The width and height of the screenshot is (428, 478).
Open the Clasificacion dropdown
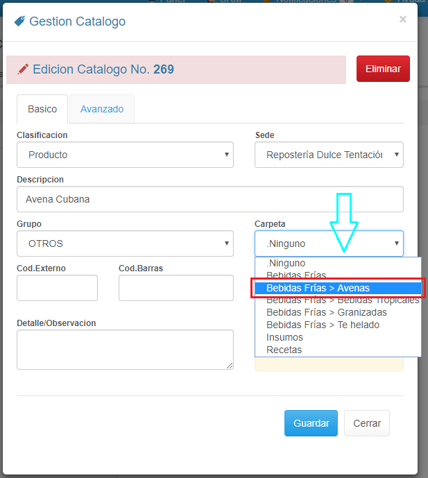pos(125,155)
